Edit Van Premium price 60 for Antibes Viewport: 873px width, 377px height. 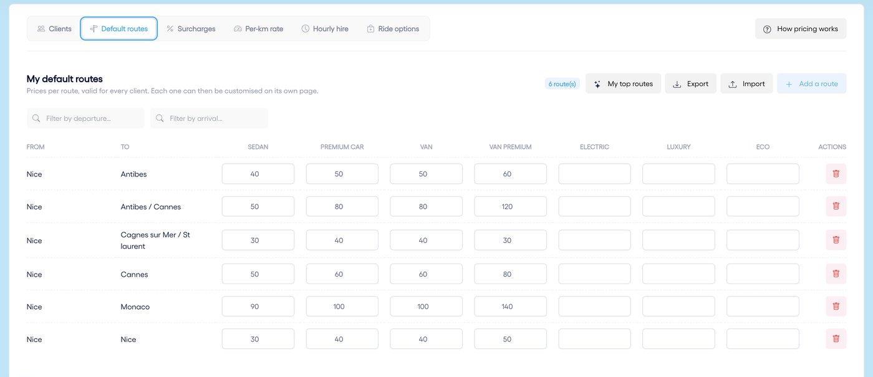(510, 174)
